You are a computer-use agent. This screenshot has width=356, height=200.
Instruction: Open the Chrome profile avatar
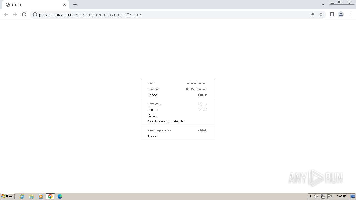[341, 14]
